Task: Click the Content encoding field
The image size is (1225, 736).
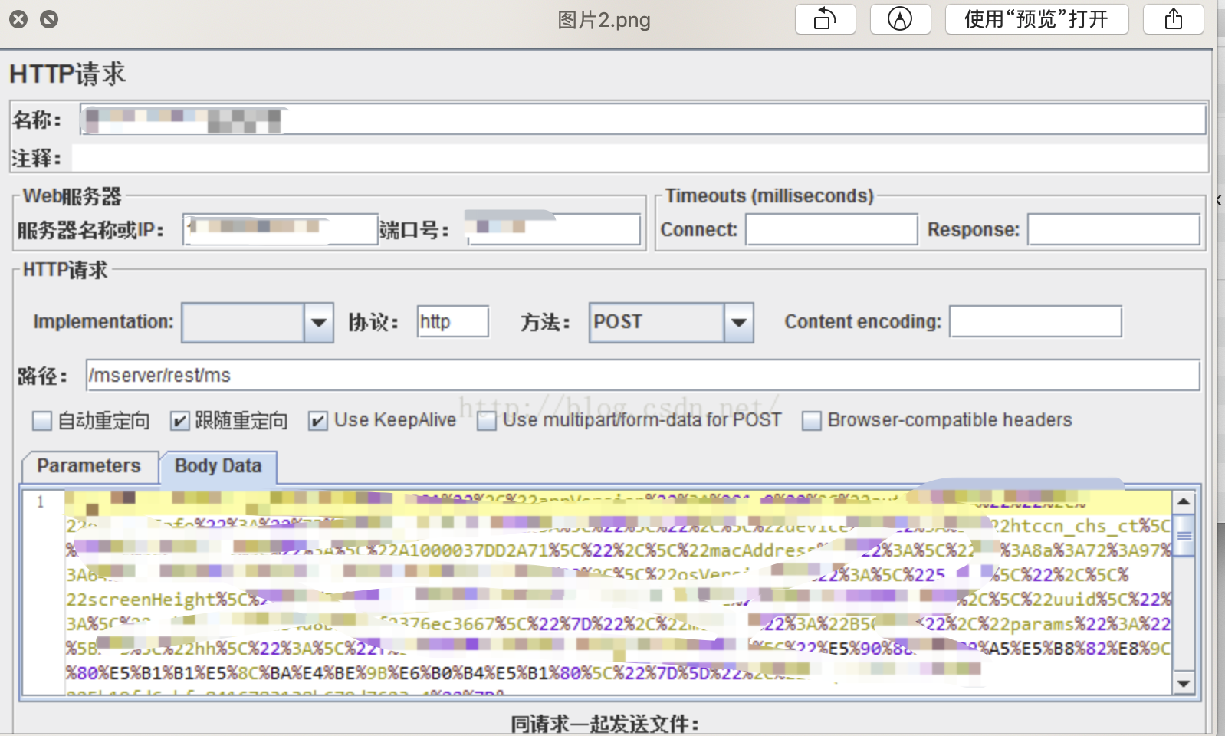Action: (1036, 322)
